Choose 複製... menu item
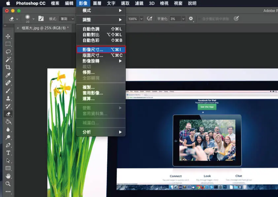Screen dimensions: 278x197 tap(101, 87)
